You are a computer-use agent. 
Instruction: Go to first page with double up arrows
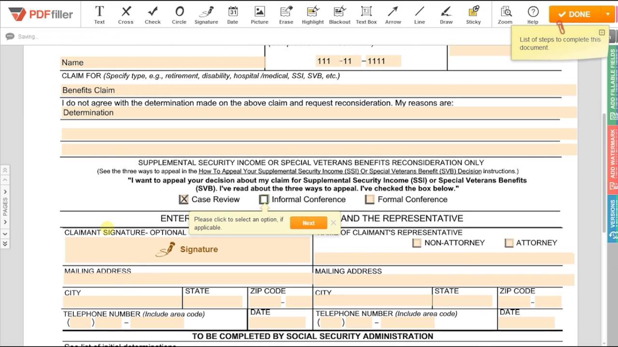coord(5,170)
